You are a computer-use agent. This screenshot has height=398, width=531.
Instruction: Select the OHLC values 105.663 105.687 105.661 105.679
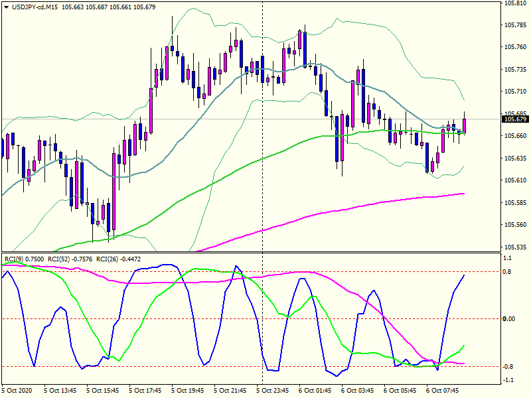tap(108, 7)
